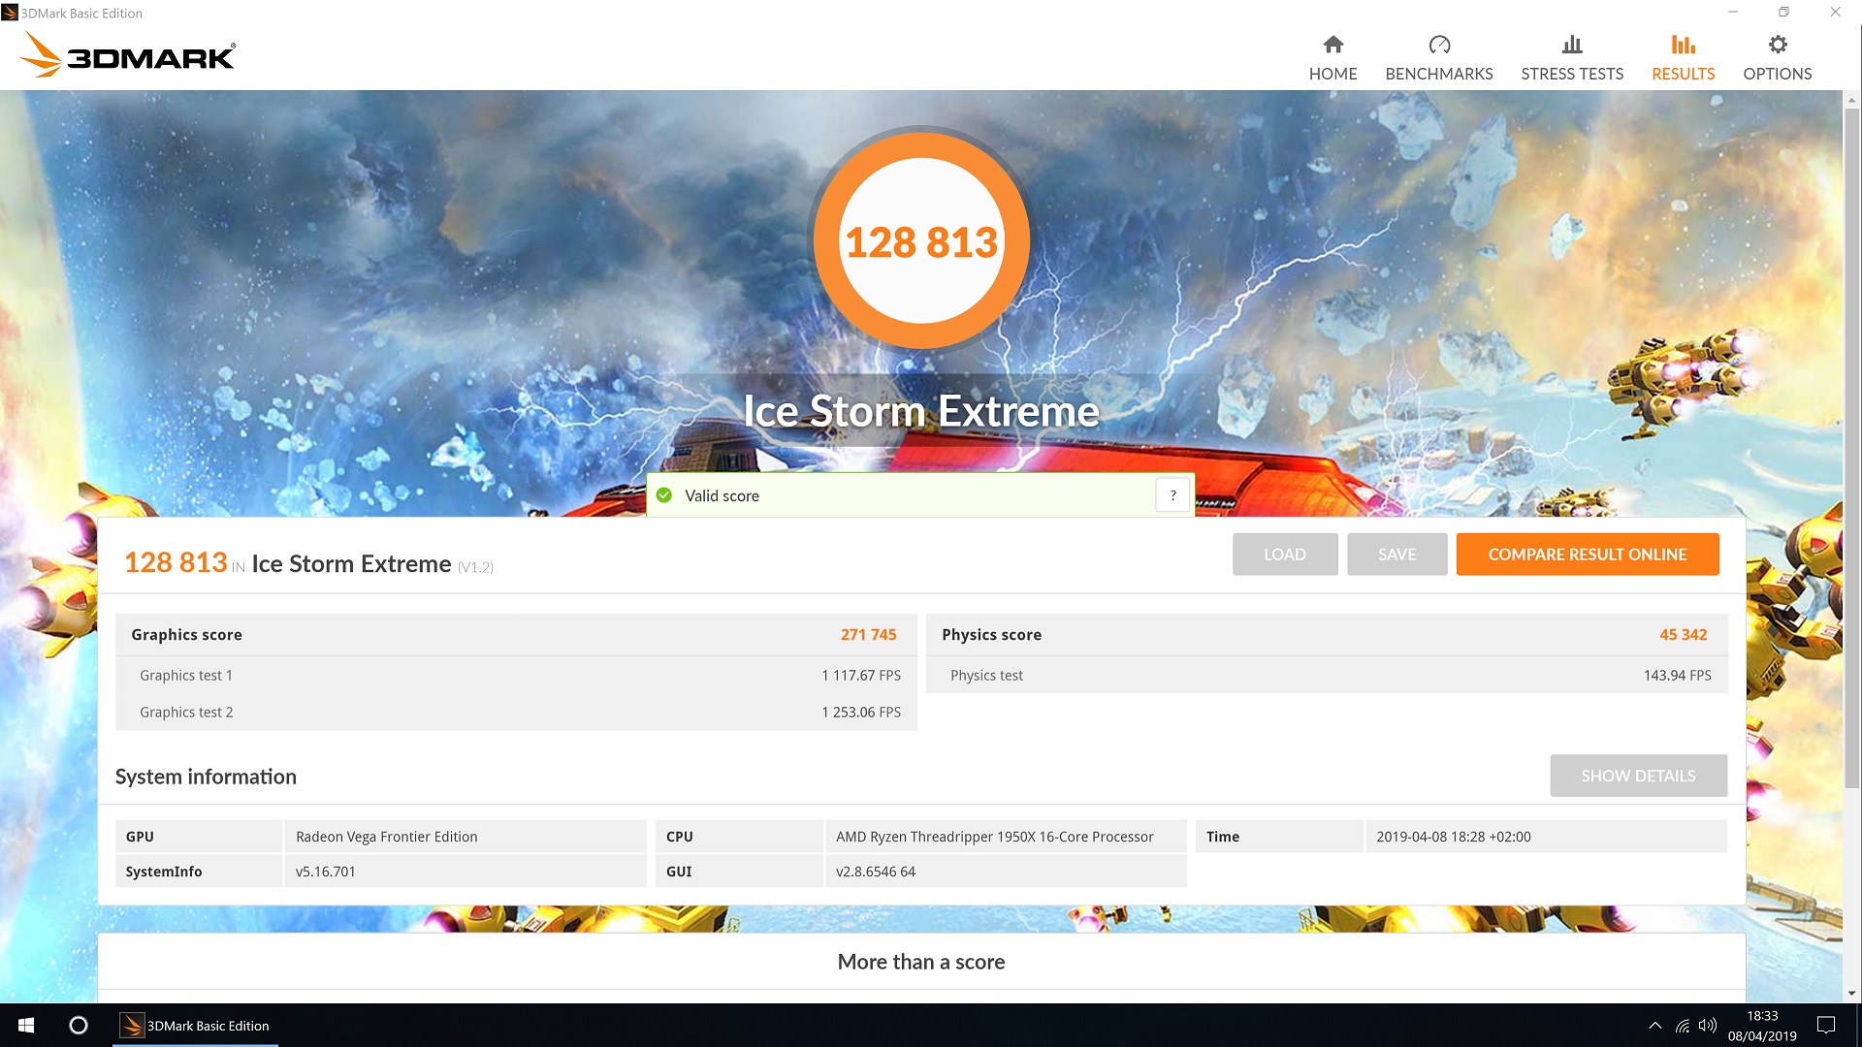Click Radeon Vega Frontier Edition GPU value
The width and height of the screenshot is (1862, 1047).
click(386, 836)
